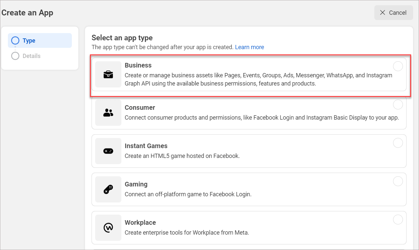The width and height of the screenshot is (419, 250).
Task: Click the X icon on Cancel
Action: click(x=383, y=12)
